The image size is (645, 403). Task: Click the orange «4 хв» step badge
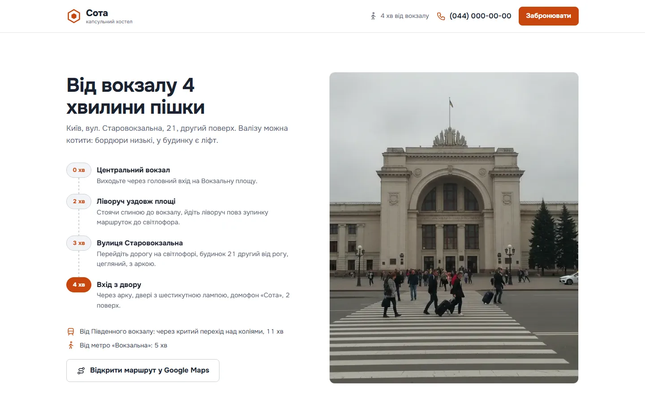pos(79,285)
